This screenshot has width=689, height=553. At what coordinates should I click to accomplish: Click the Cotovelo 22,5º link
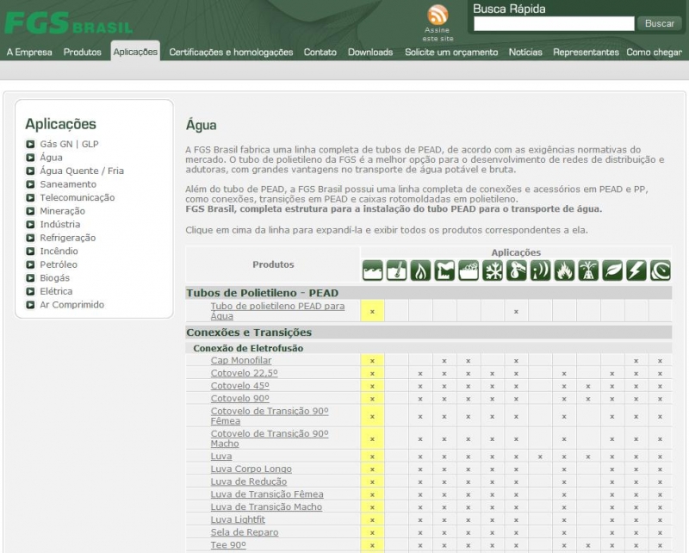pos(245,373)
